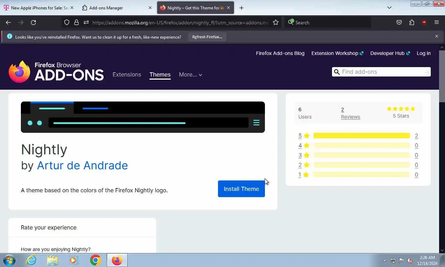Screen dimensions: 445x267
Task: Open Windows Media Player taskbar icon
Action: click(73, 260)
